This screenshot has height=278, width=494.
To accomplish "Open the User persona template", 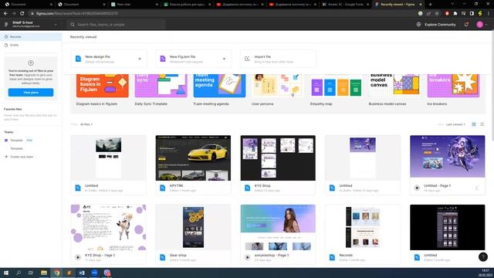I will pos(278,86).
